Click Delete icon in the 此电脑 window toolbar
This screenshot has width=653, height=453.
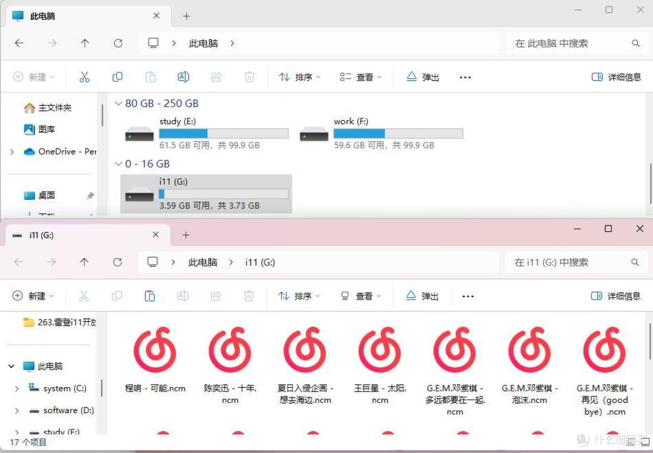click(249, 77)
